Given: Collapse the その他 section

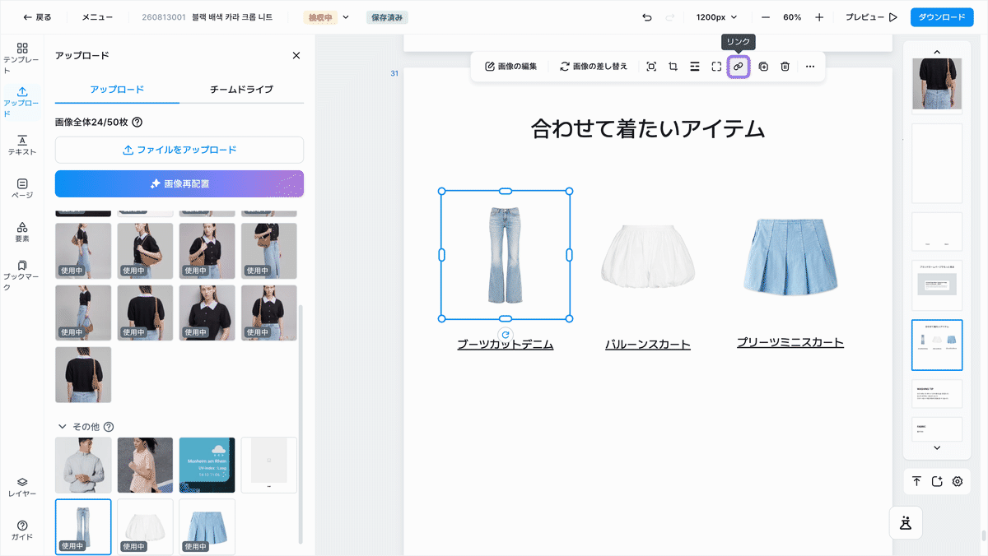Looking at the screenshot, I should tap(63, 427).
